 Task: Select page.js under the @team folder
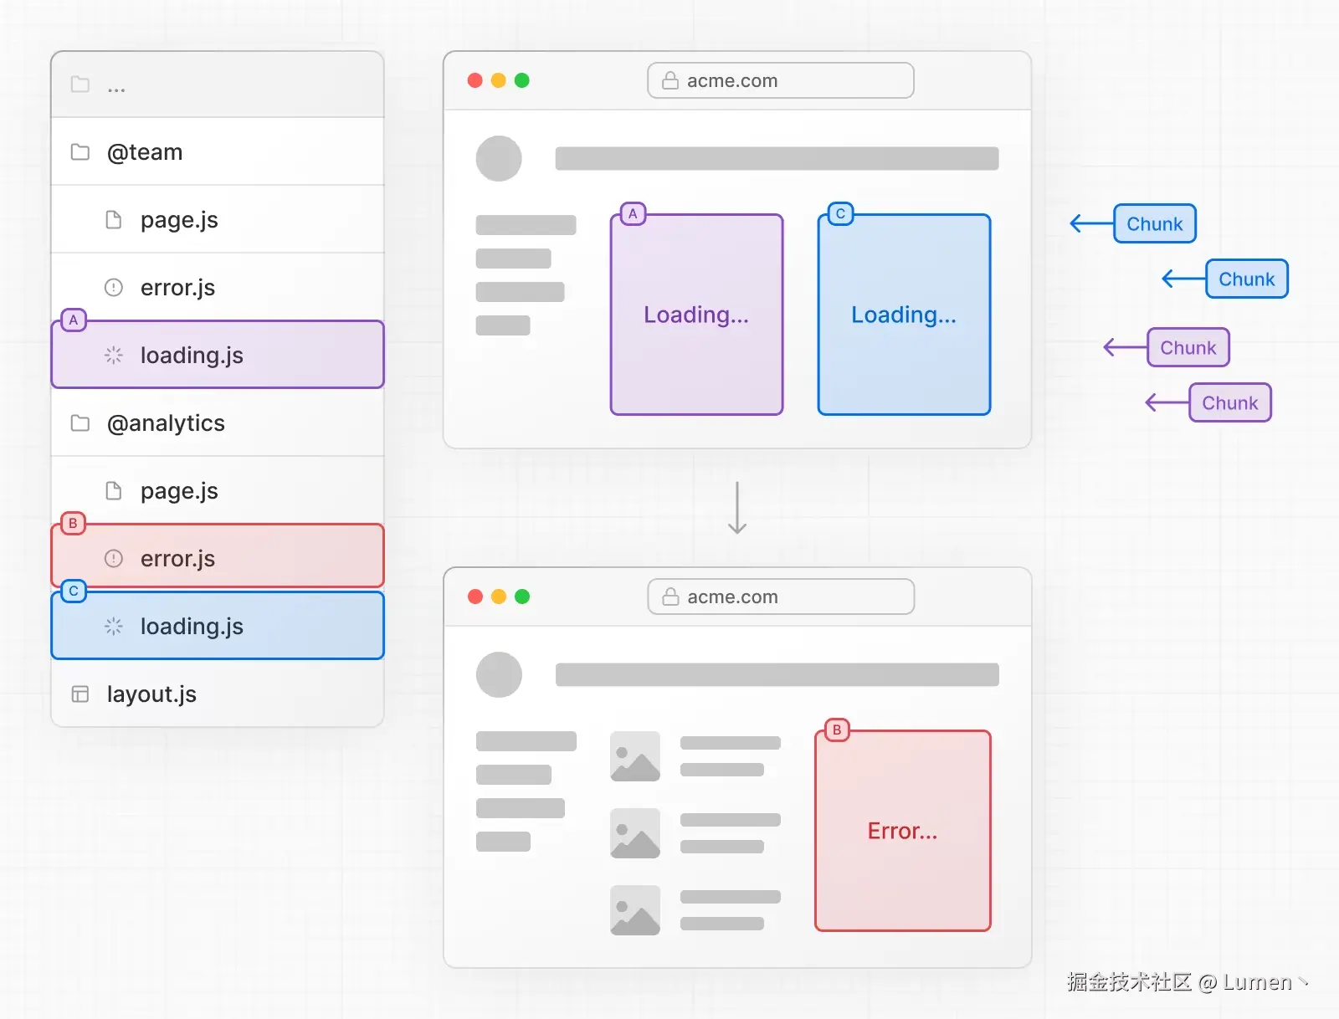[x=218, y=220]
